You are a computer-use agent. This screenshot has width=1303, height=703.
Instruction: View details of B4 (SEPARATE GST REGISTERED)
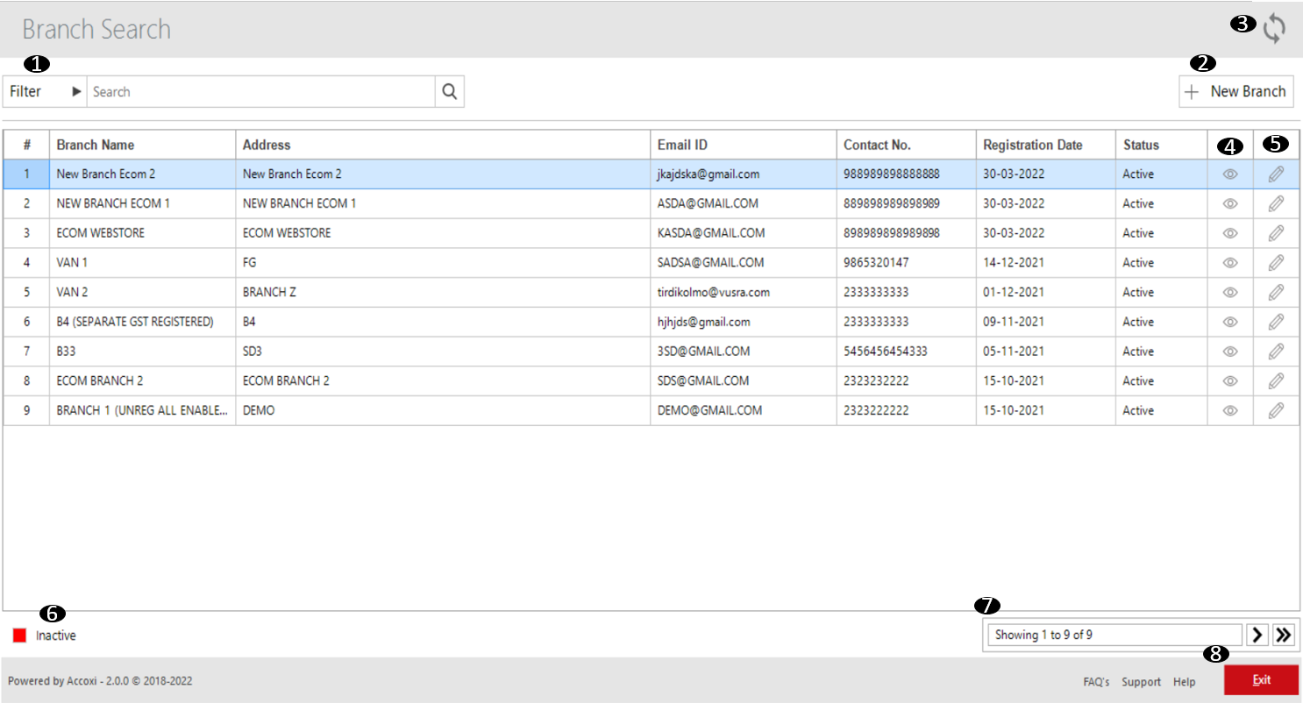(1230, 322)
